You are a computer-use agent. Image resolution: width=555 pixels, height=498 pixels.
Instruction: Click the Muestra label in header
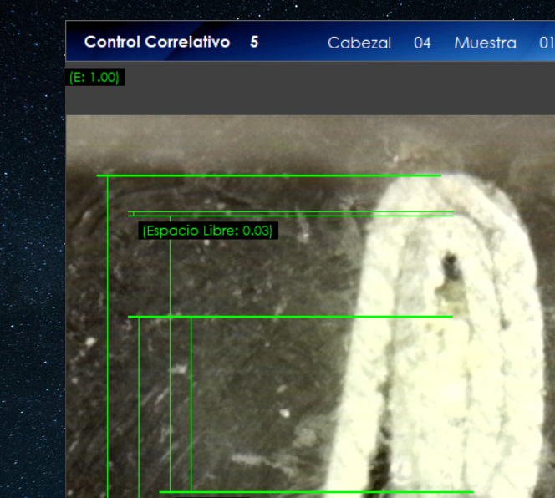pyautogui.click(x=485, y=43)
